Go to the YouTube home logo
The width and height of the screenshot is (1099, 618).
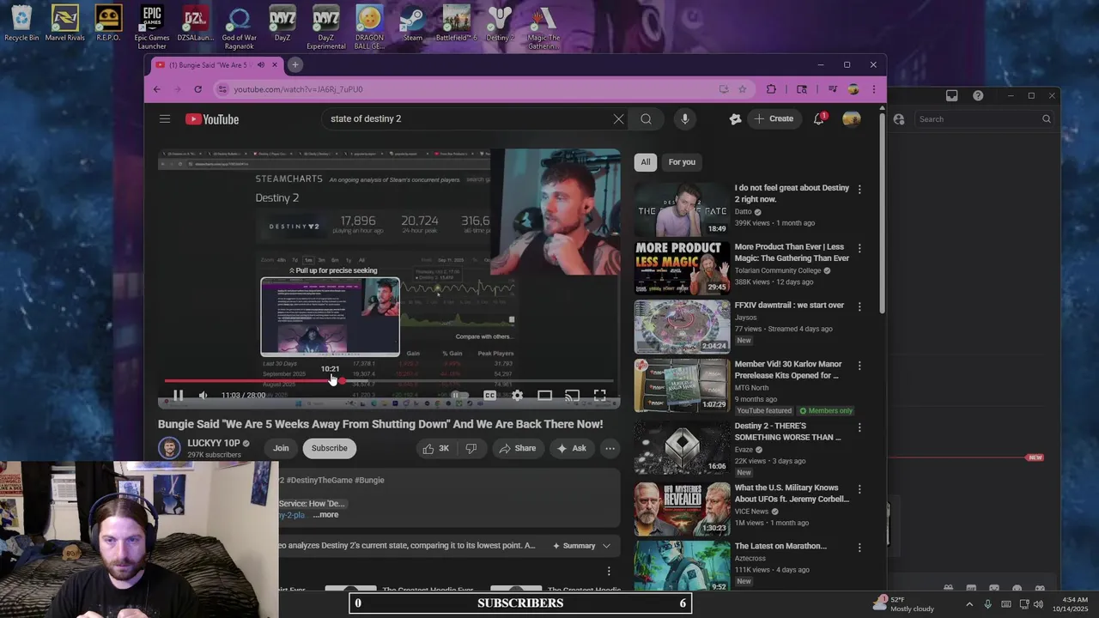point(212,119)
